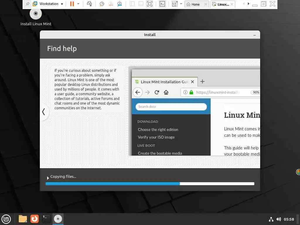Pause the virtual machine
Viewport: 300px width, 225px height.
tap(72, 4)
